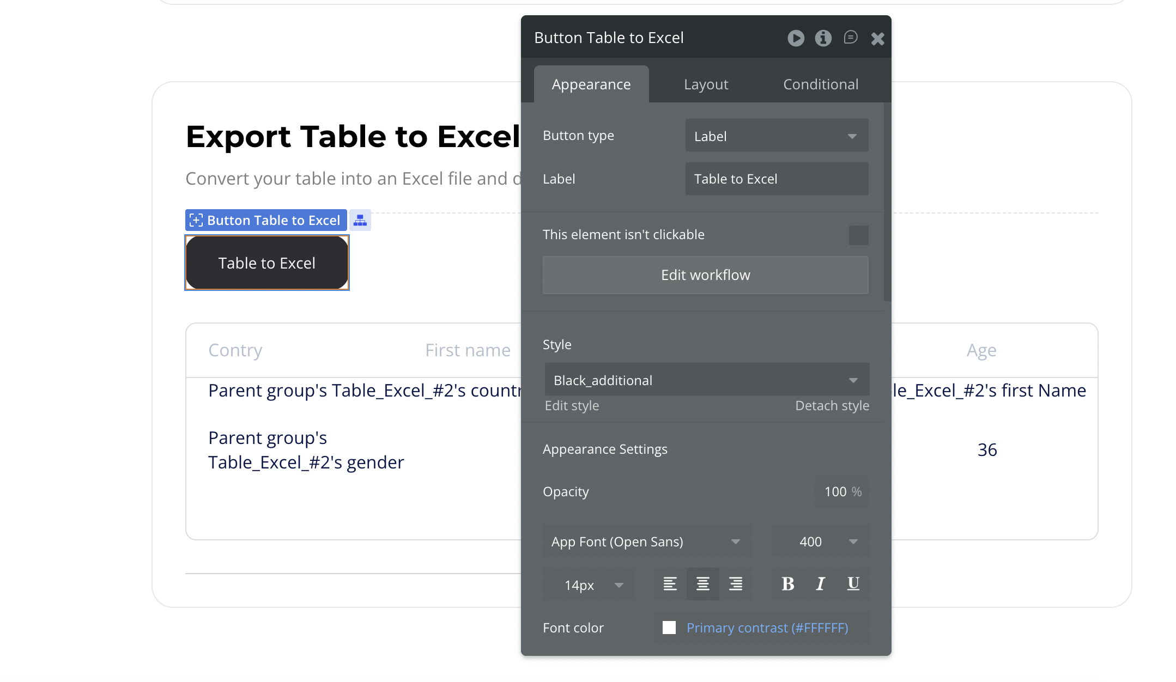Toggle bold text formatting

pyautogui.click(x=787, y=584)
